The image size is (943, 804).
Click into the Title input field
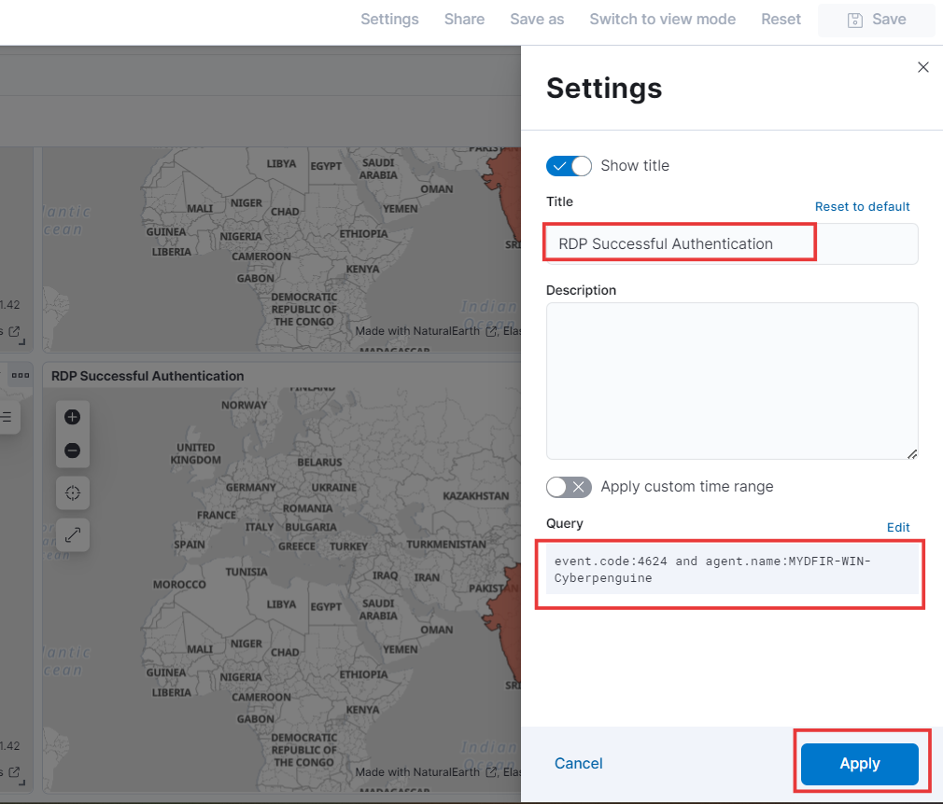732,244
